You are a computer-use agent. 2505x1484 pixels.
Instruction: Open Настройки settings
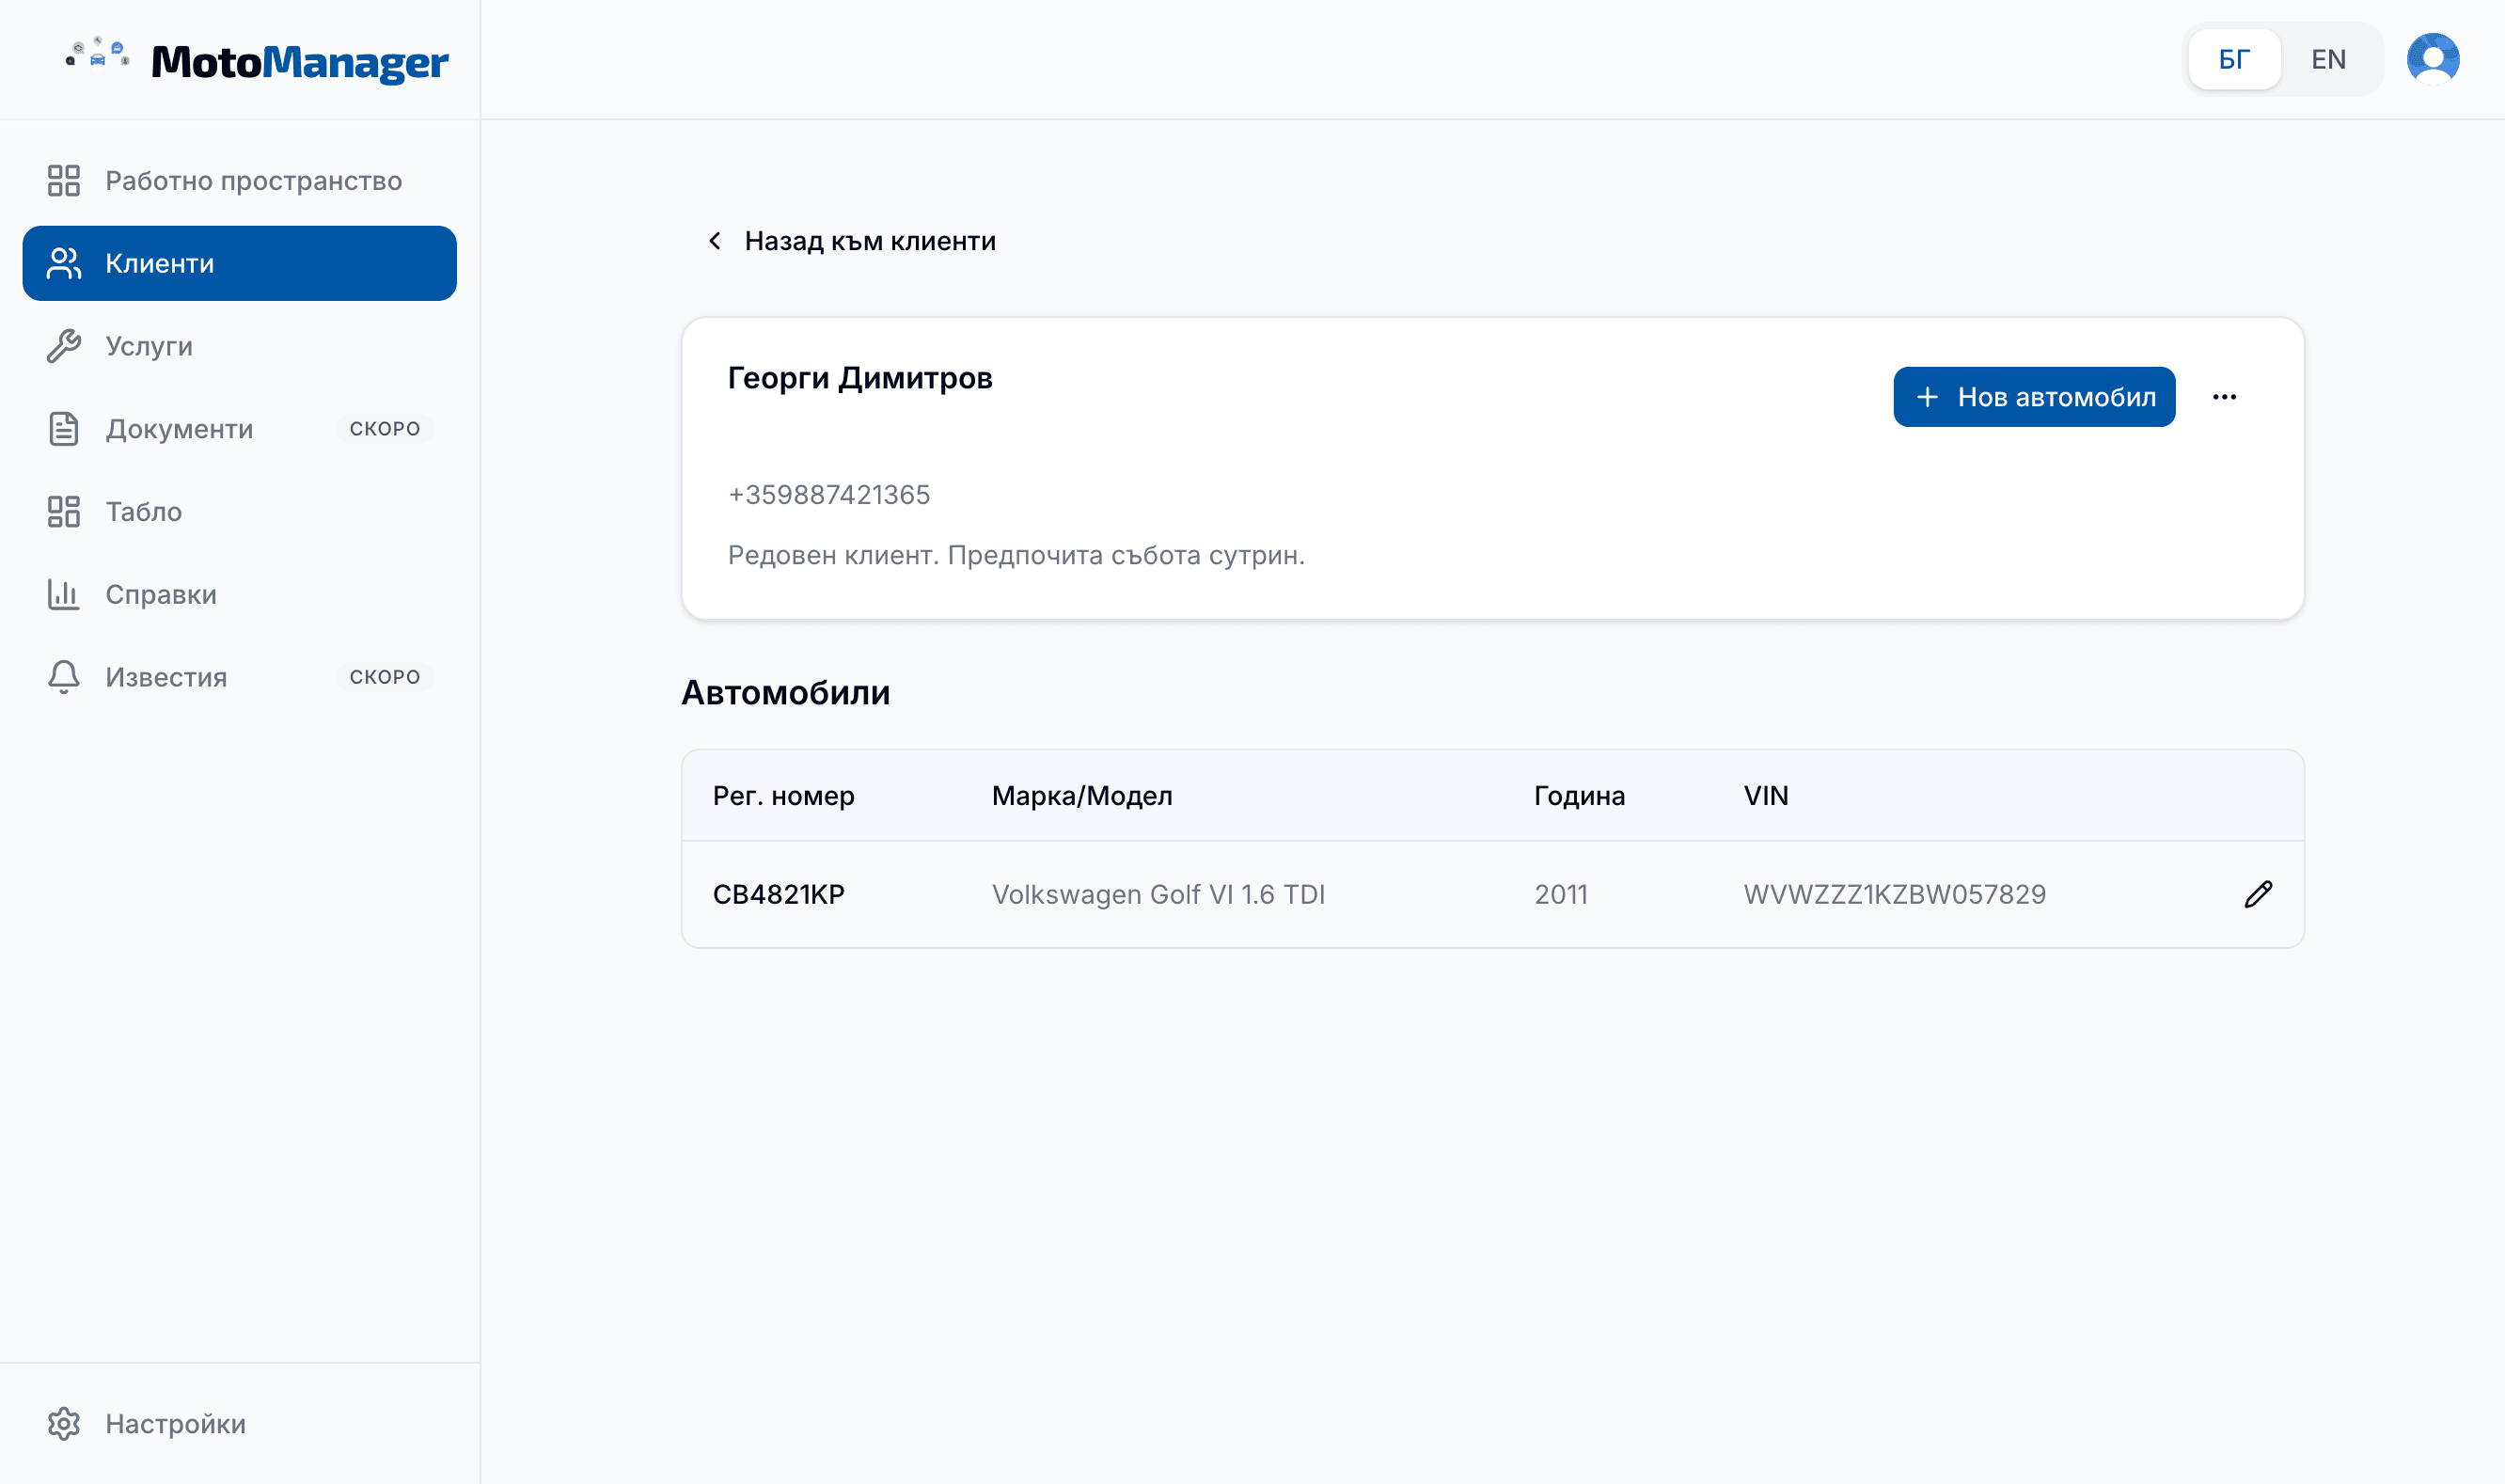[240, 1424]
